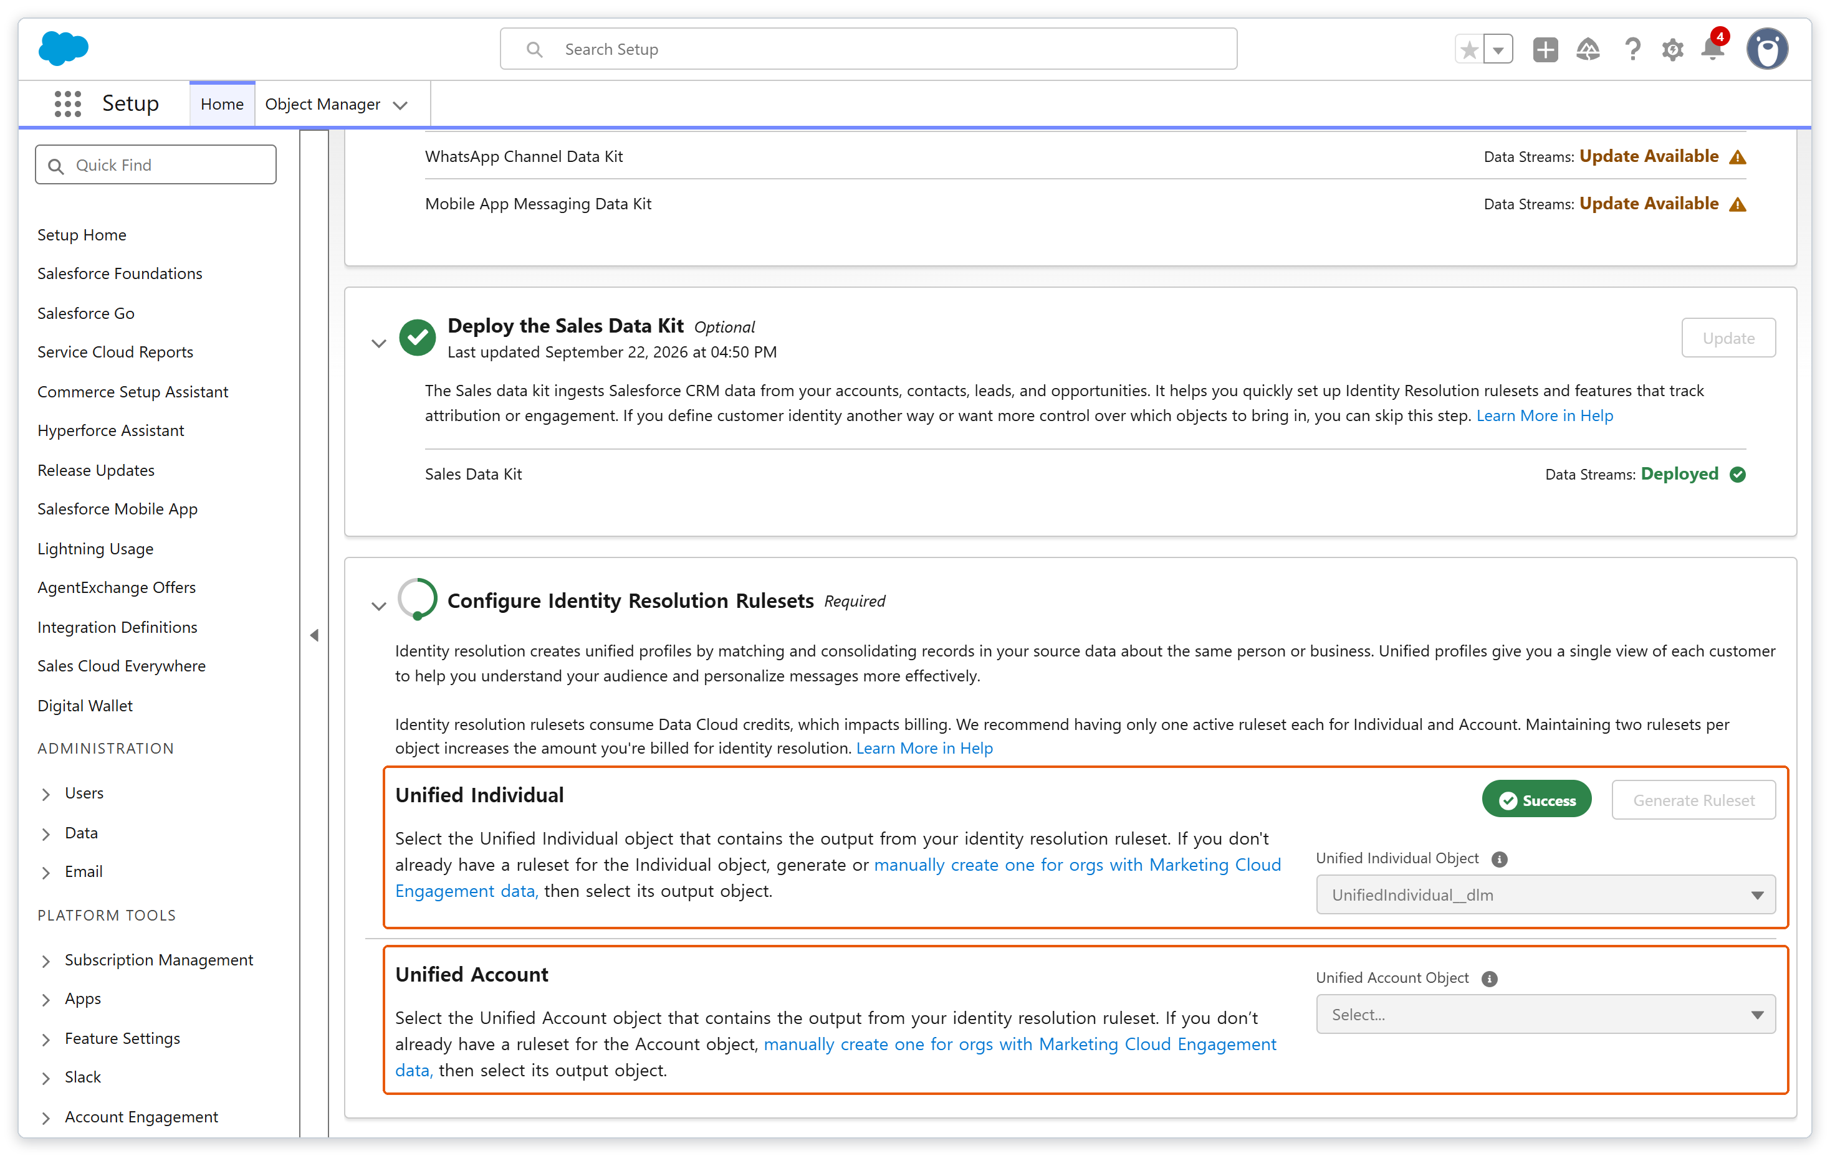Open the global actions plus icon
The width and height of the screenshot is (1830, 1156).
[1545, 50]
